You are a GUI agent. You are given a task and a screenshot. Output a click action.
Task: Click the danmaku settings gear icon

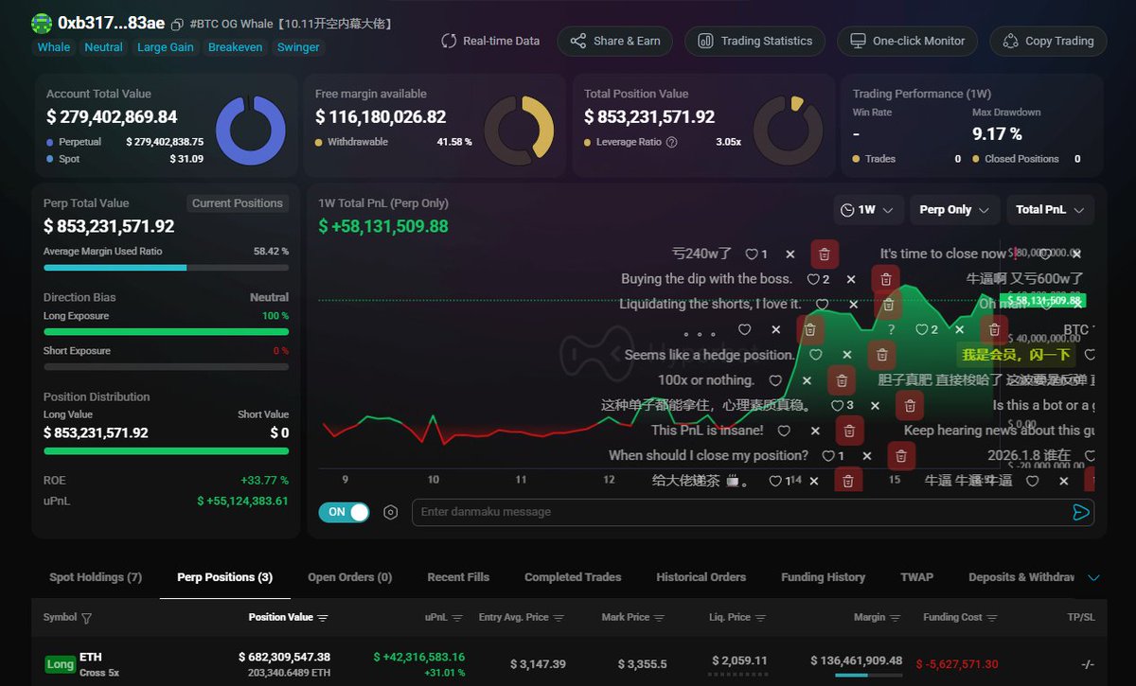click(390, 512)
